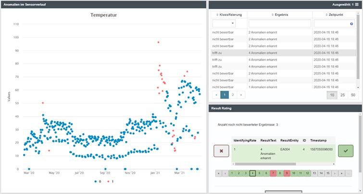Go to last rating result page
This screenshot has height=194, width=363.
coord(342,173)
